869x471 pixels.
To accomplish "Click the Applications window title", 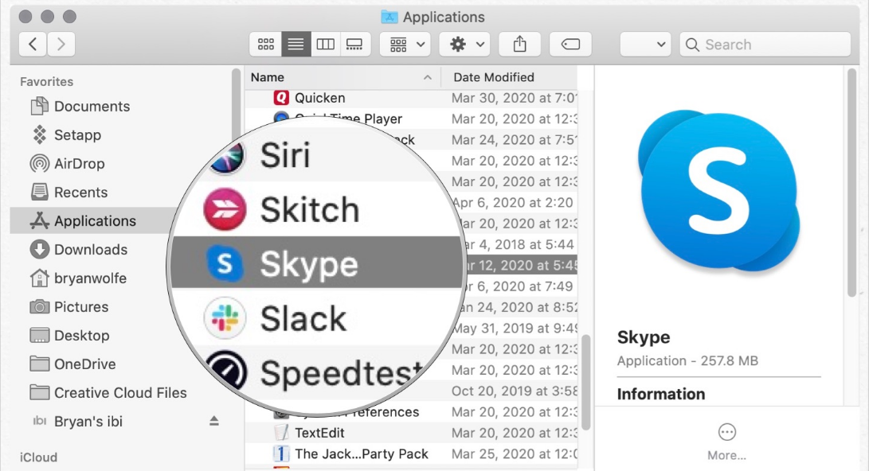I will [444, 18].
